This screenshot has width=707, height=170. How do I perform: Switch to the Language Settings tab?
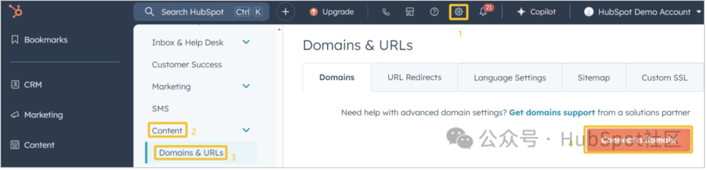509,78
